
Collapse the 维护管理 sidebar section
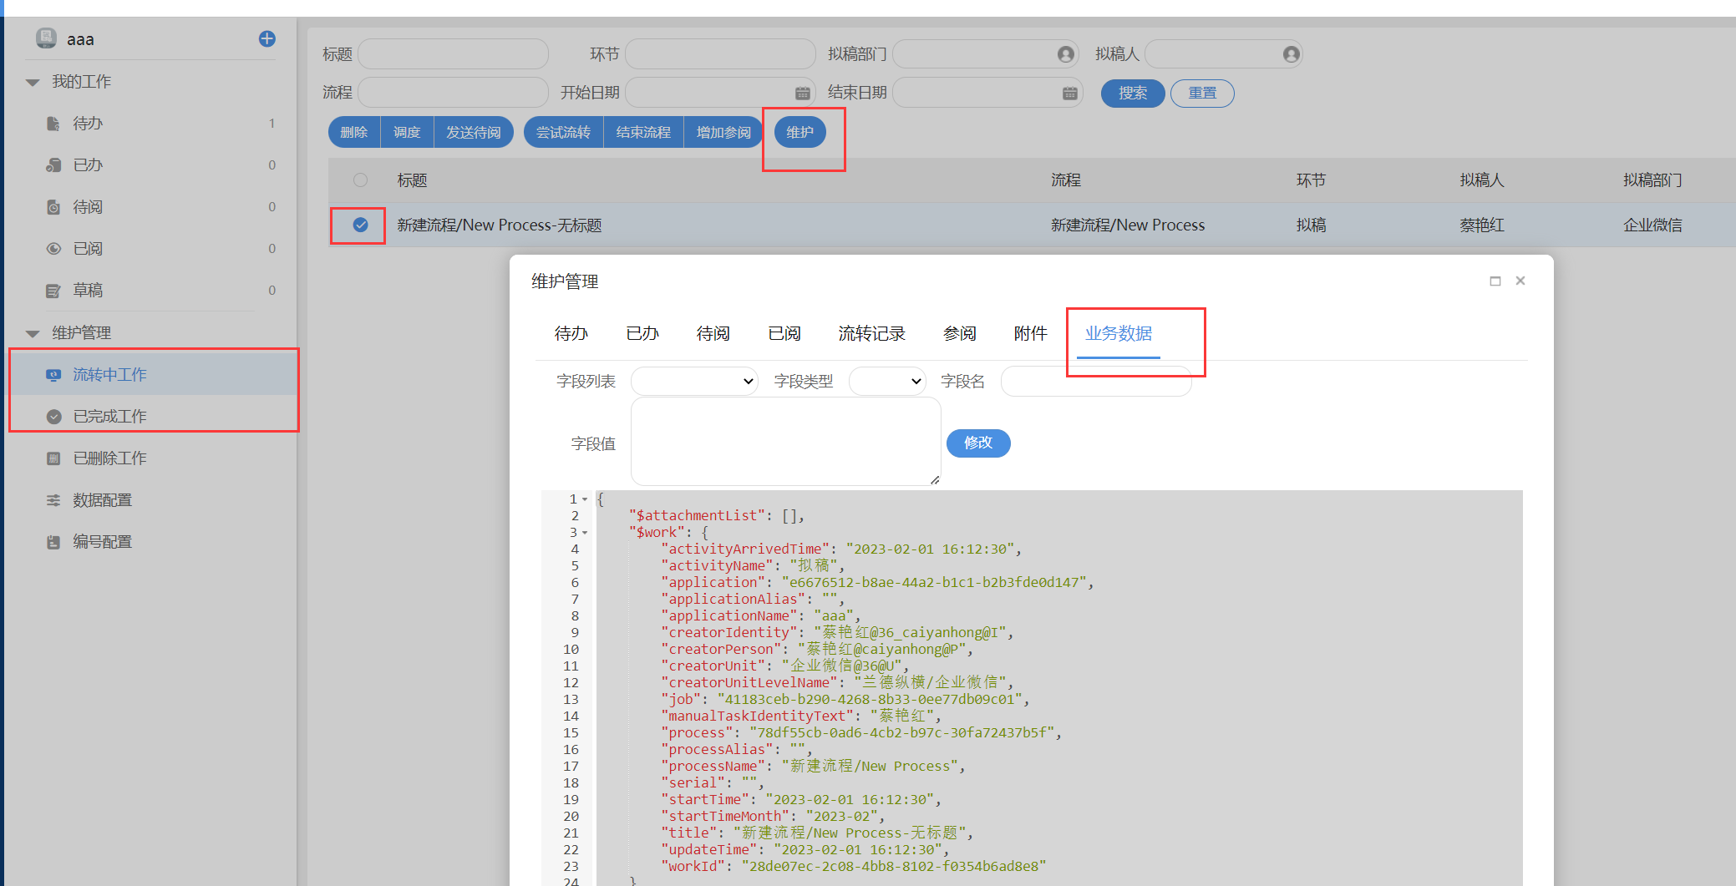click(33, 333)
